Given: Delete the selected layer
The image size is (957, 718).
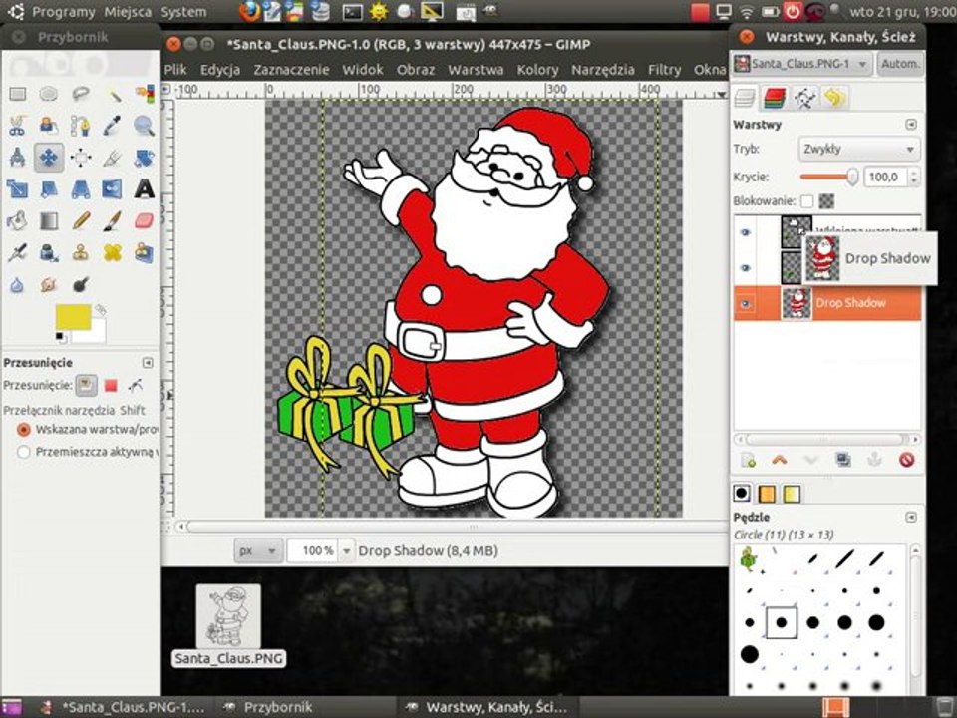Looking at the screenshot, I should (x=906, y=460).
